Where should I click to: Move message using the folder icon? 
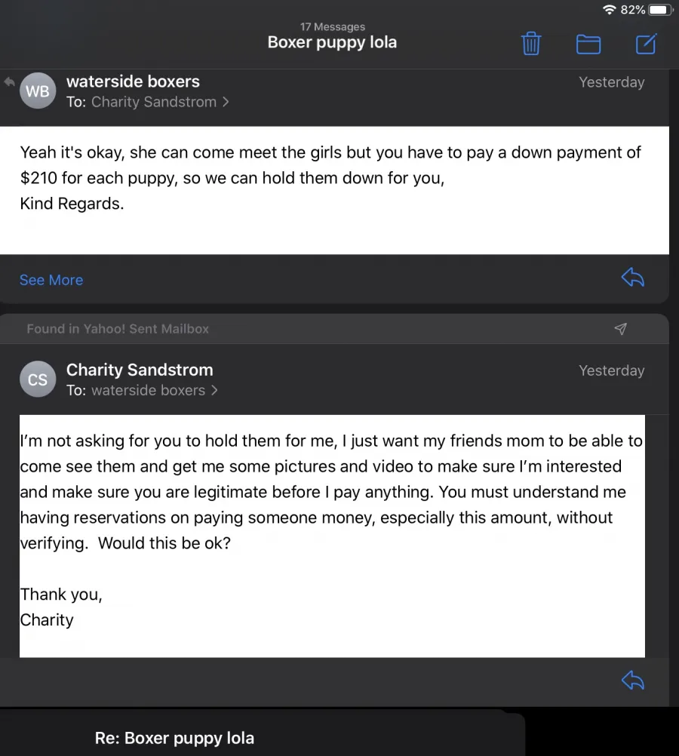[x=588, y=45]
